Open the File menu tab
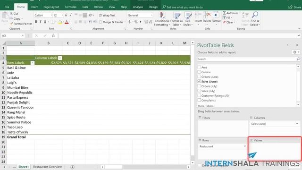 click(x=7, y=7)
